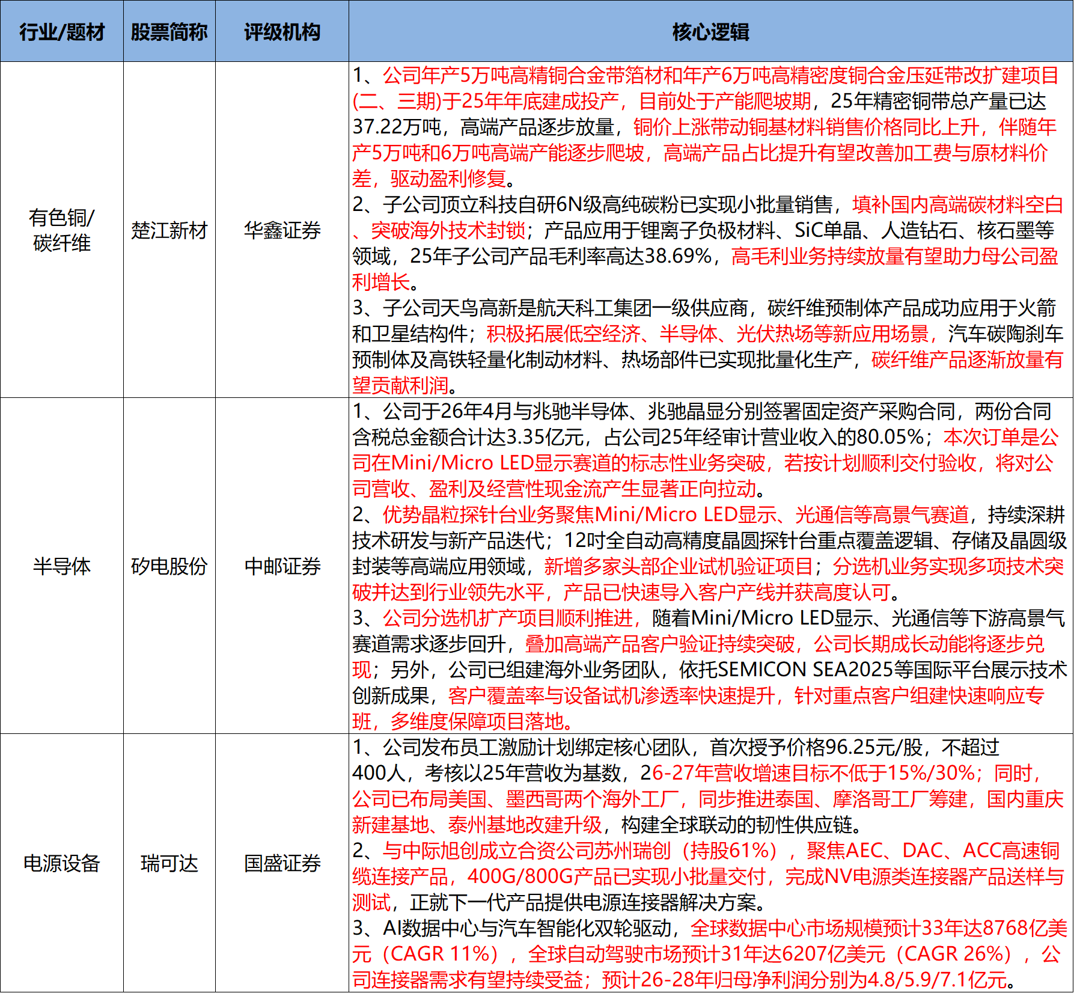Click the figure 37.22万吨 in 楚江新材 logic

tap(397, 127)
